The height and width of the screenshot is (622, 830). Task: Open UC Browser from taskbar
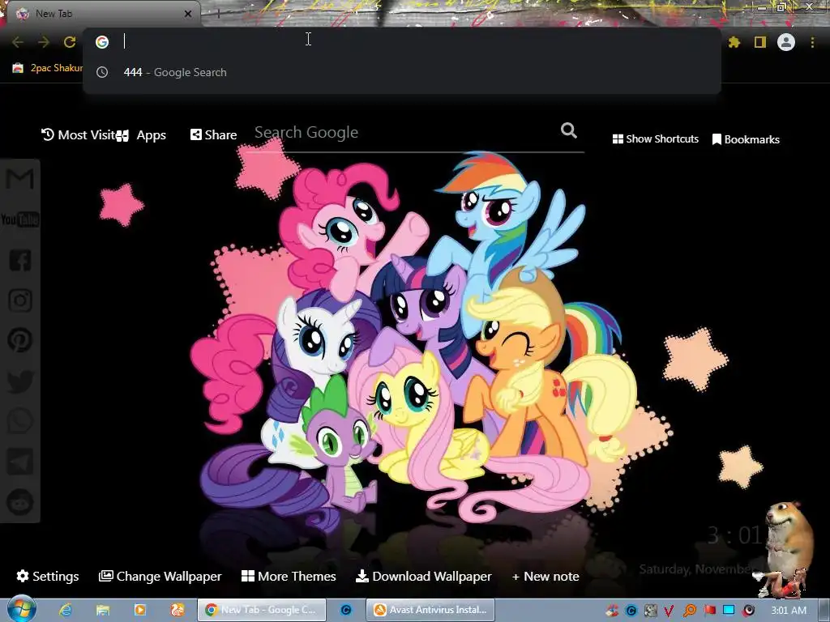[177, 610]
